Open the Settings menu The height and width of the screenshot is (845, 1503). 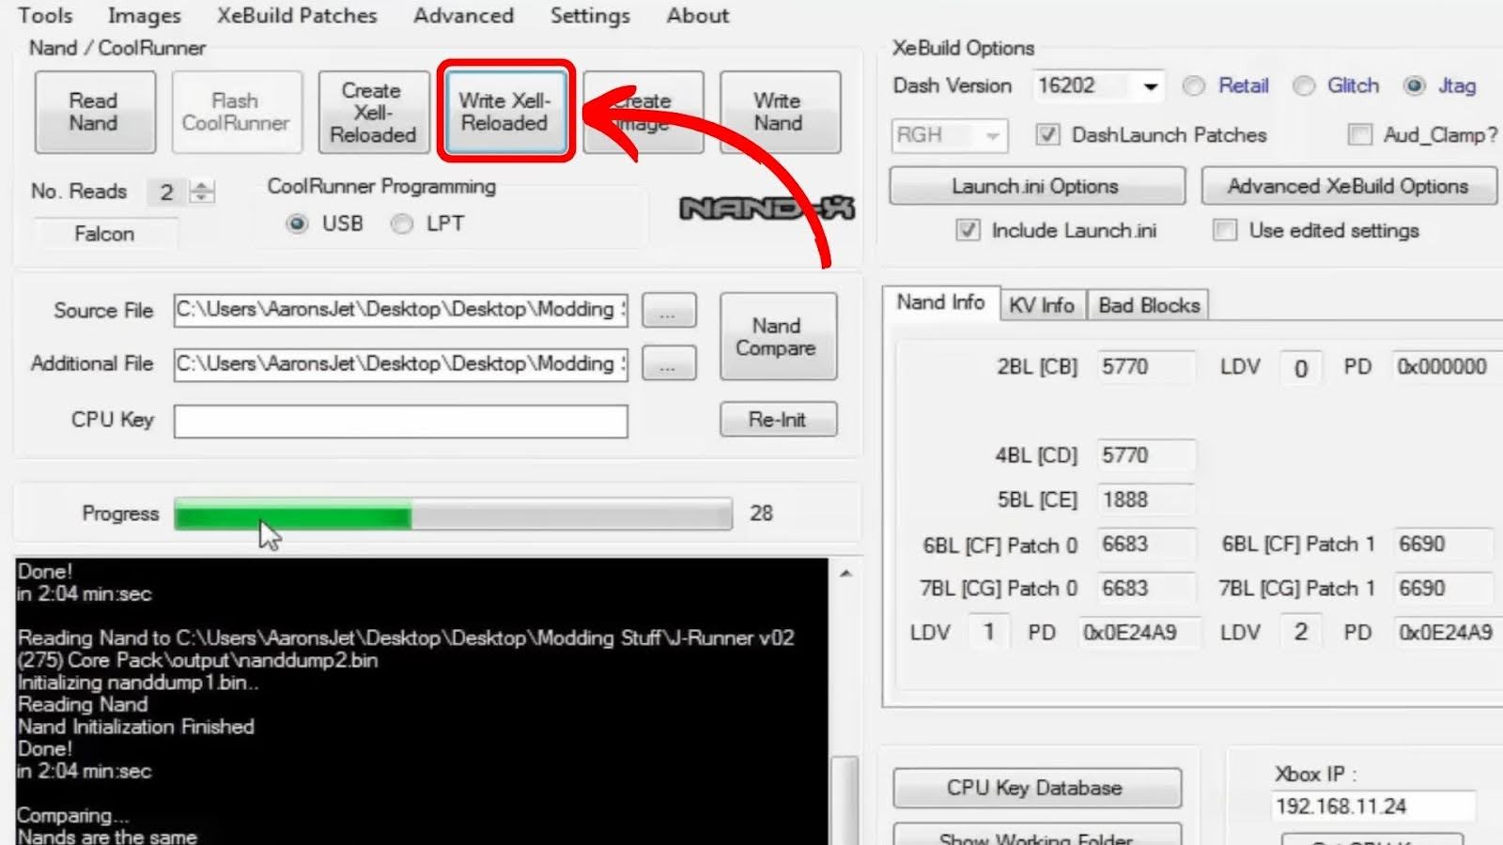click(589, 15)
